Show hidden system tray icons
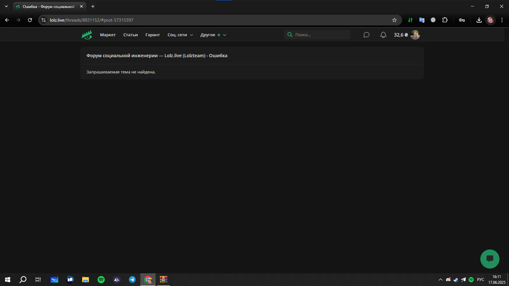 441,280
